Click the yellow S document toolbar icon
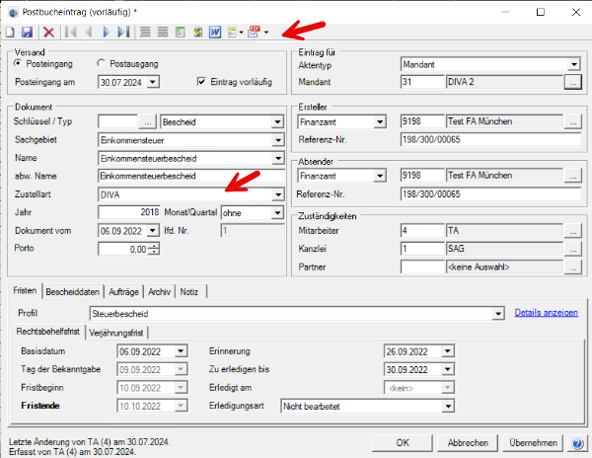This screenshot has height=458, width=592. (197, 33)
